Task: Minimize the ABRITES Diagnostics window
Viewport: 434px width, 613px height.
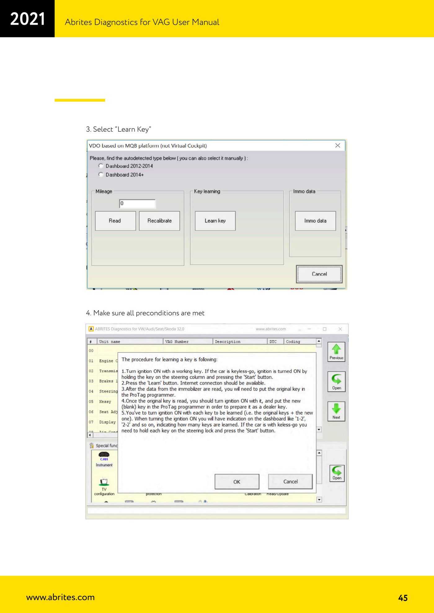Action: 309,329
